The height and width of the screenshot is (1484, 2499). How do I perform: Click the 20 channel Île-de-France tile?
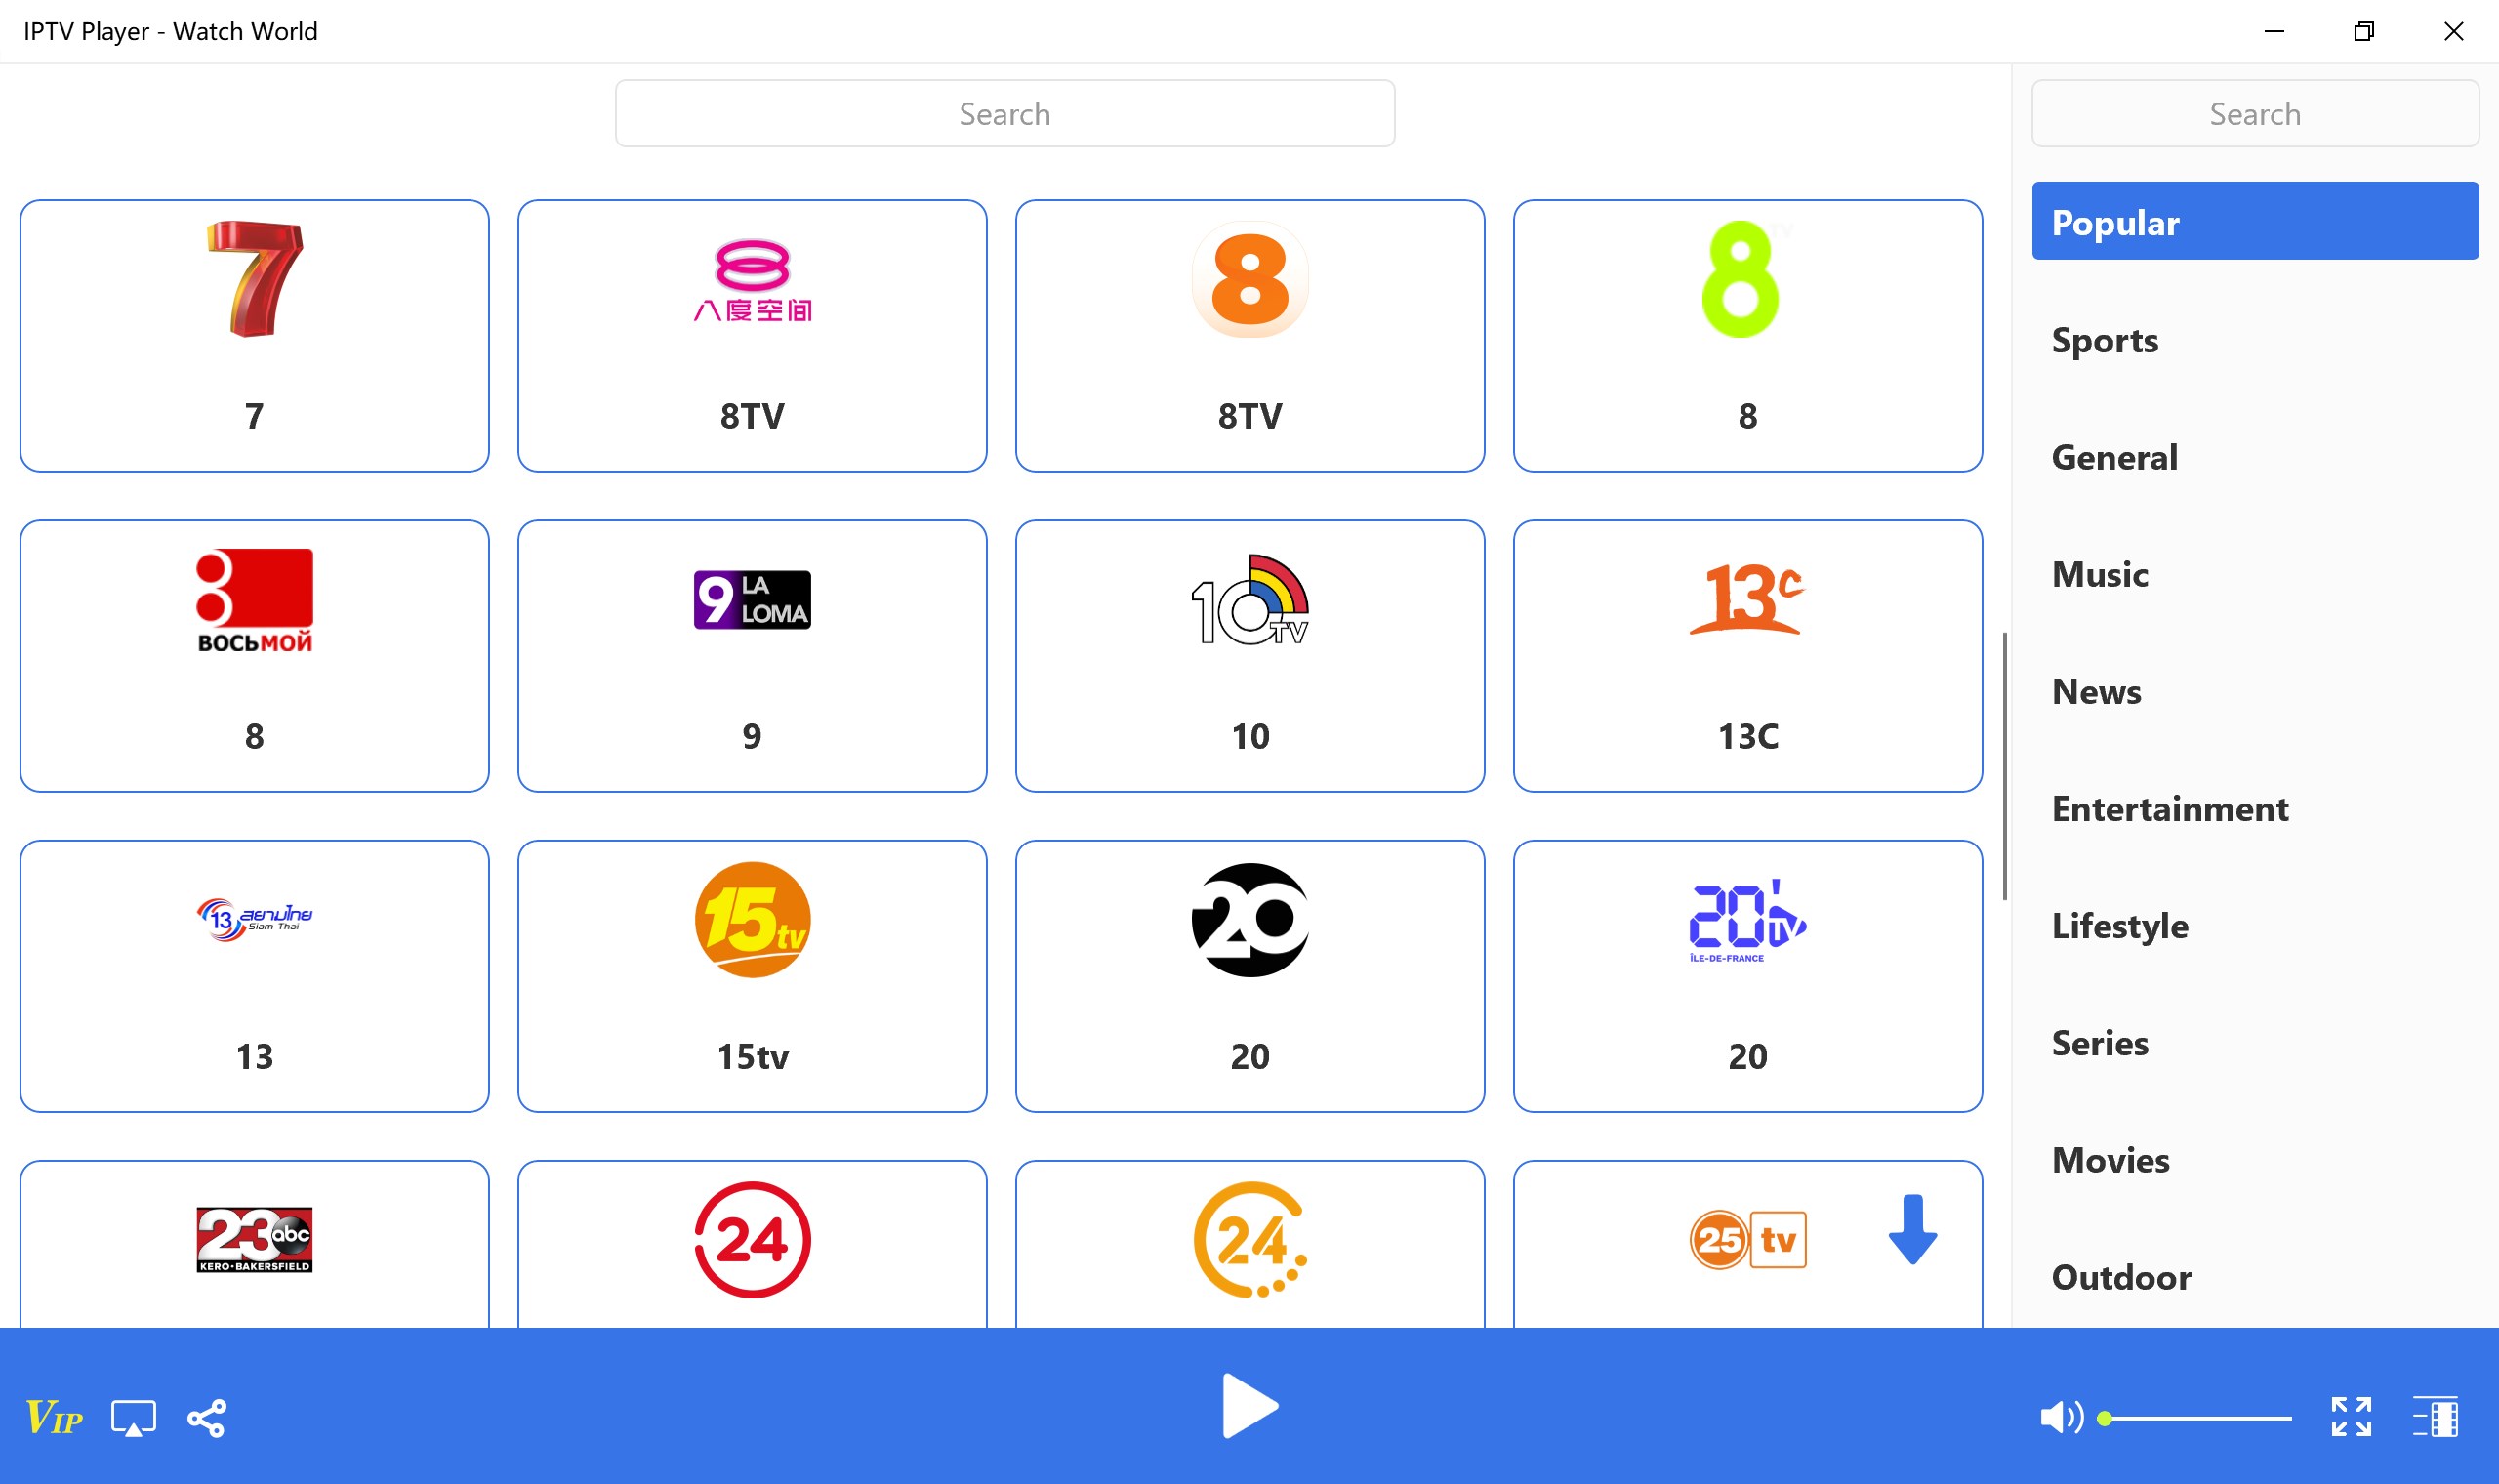tap(1744, 975)
